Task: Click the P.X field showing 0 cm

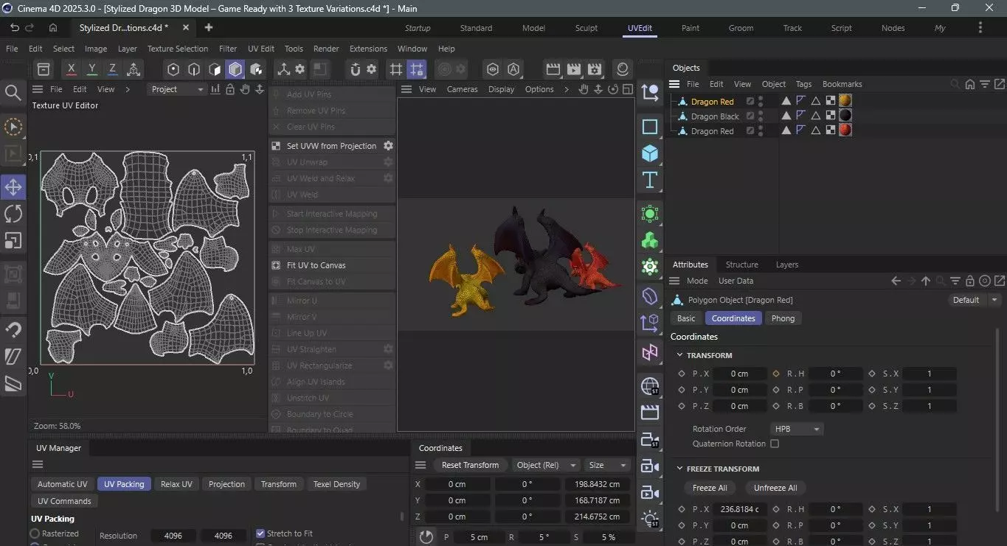Action: [x=739, y=374]
